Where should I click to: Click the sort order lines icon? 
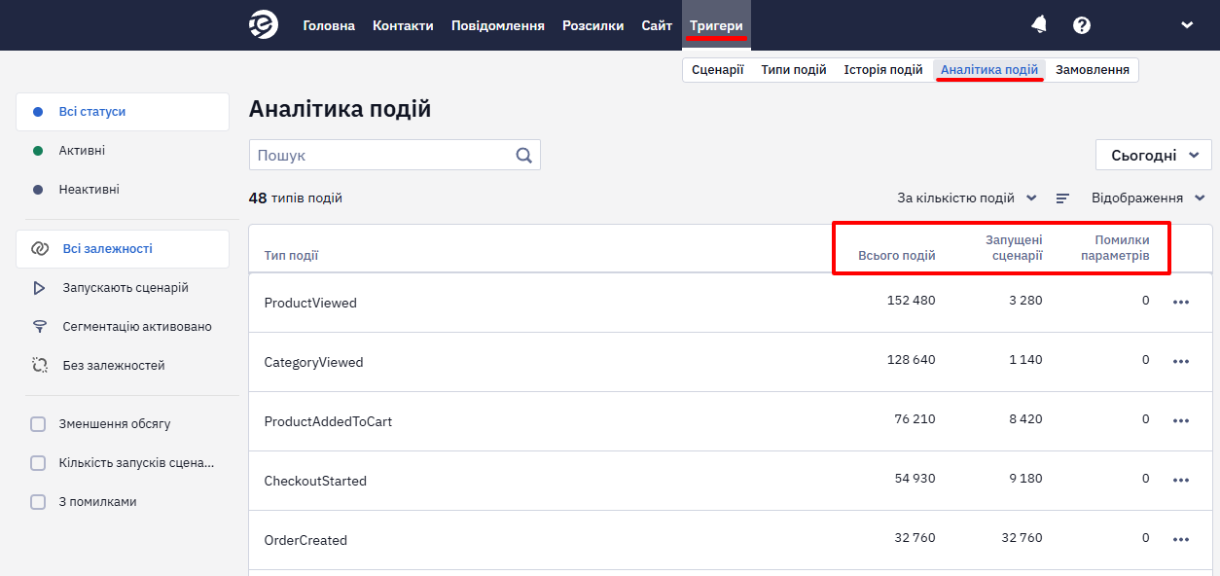(1063, 198)
